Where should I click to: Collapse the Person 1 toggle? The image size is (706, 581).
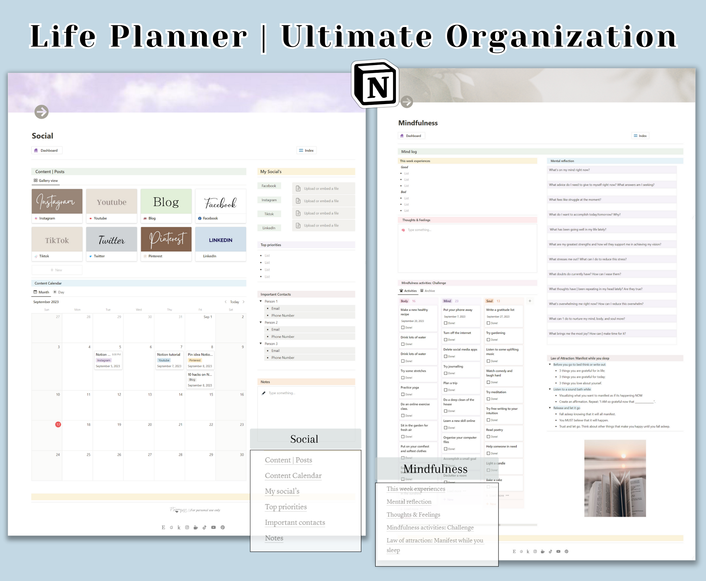pyautogui.click(x=261, y=301)
